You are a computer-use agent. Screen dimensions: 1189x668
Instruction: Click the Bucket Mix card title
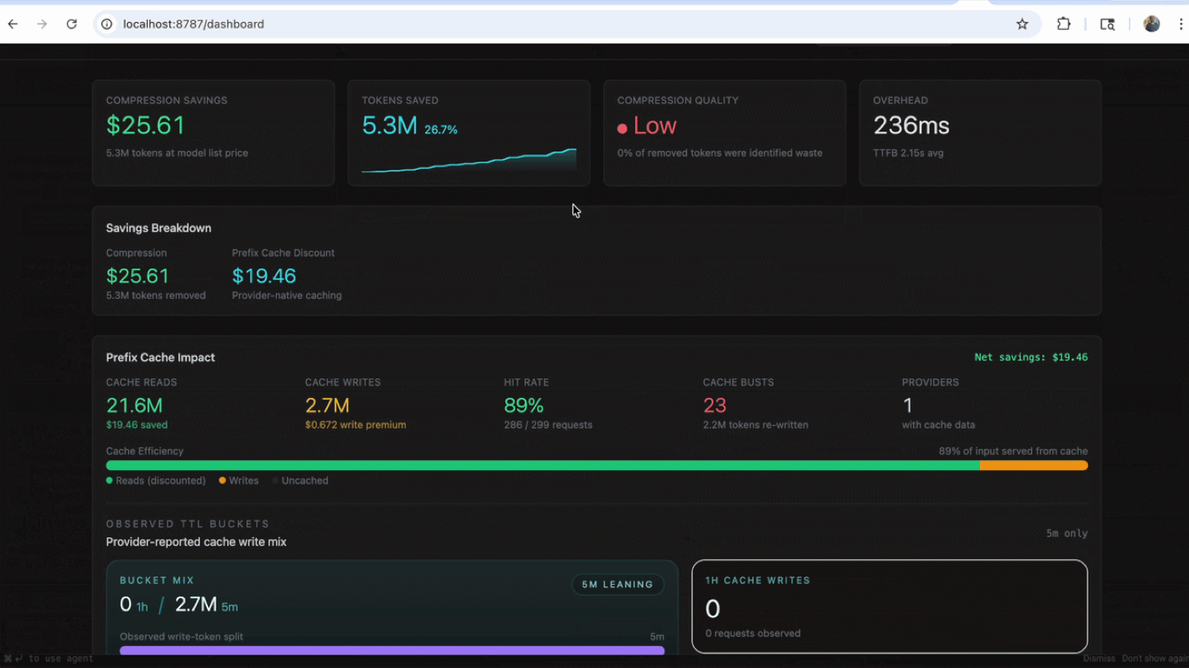(x=157, y=581)
